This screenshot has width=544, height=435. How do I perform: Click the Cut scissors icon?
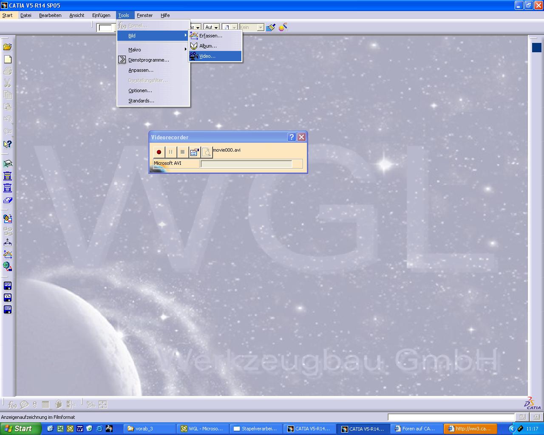[x=8, y=83]
